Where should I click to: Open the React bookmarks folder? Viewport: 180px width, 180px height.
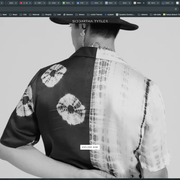[13, 15]
